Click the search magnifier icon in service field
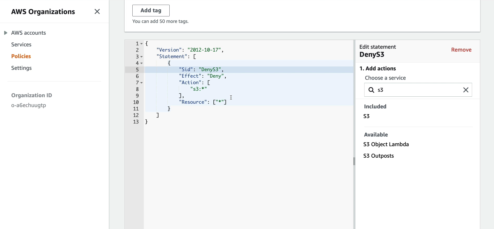The height and width of the screenshot is (229, 494). [371, 90]
